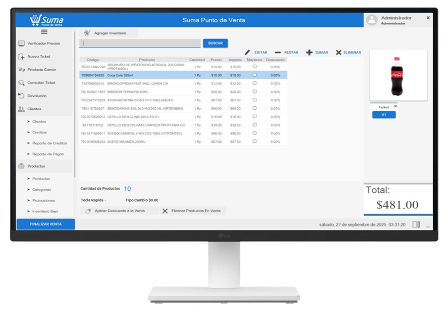
Task: Click the Devolución return arrow icon
Action: 21,96
